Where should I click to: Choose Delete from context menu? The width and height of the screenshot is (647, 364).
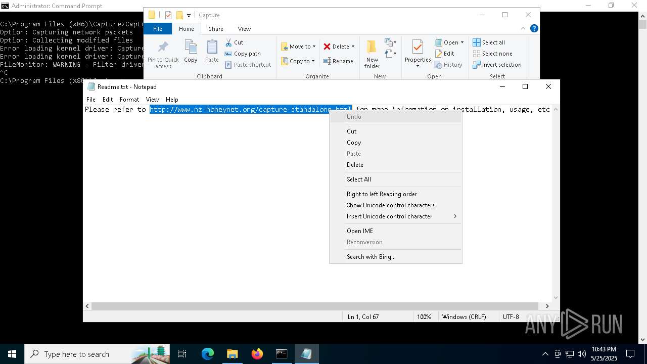[395, 165]
